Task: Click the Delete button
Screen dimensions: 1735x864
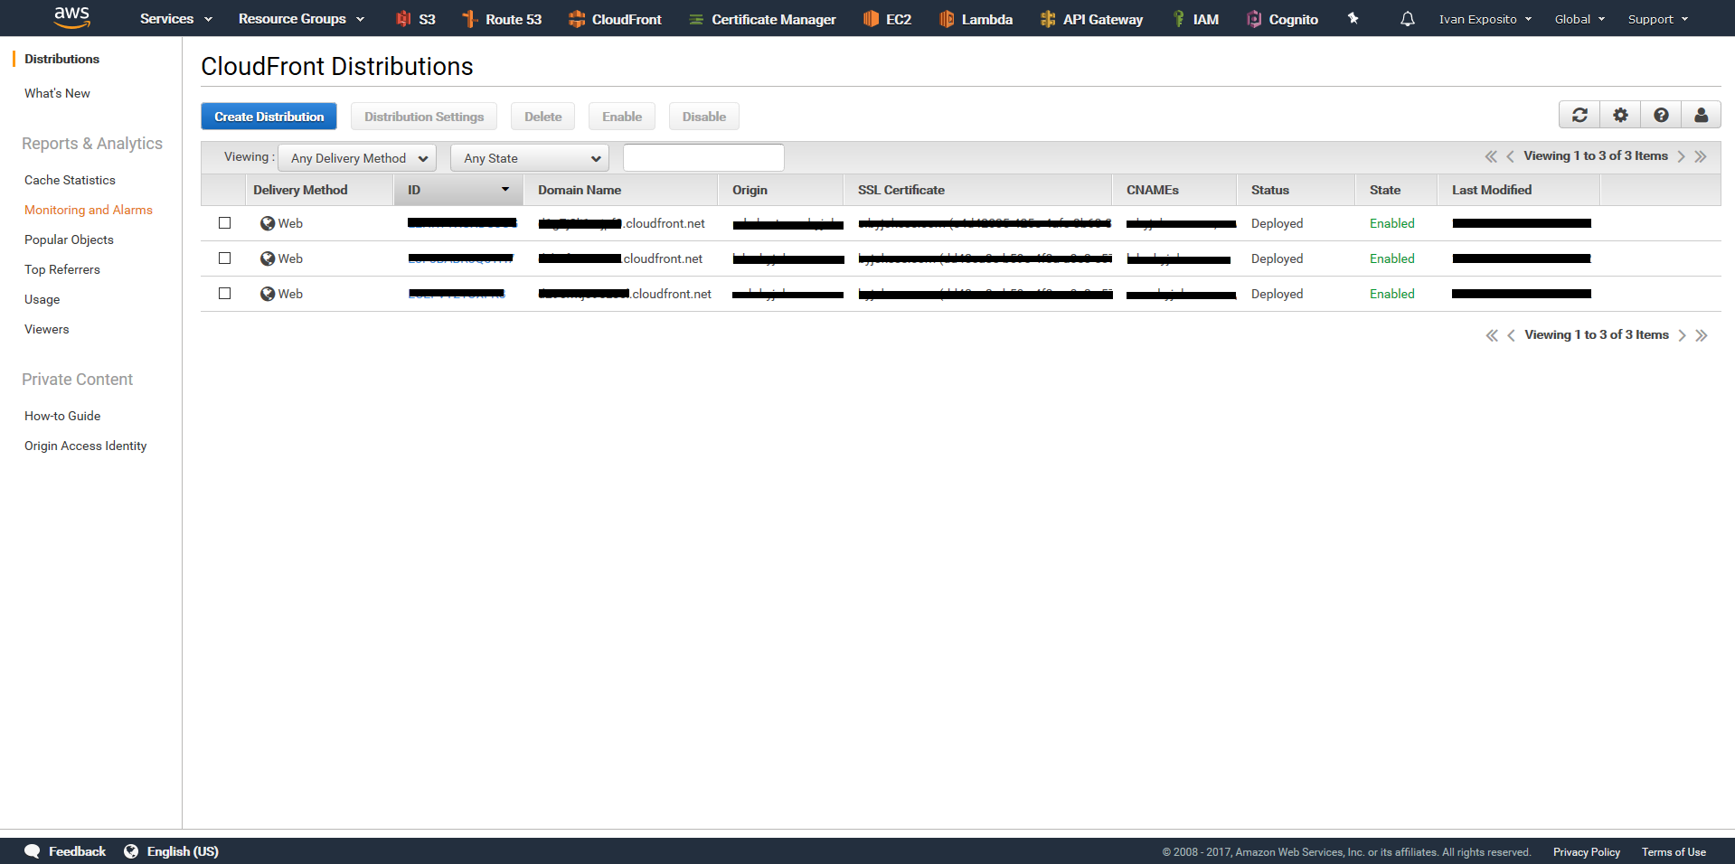Action: pos(542,117)
